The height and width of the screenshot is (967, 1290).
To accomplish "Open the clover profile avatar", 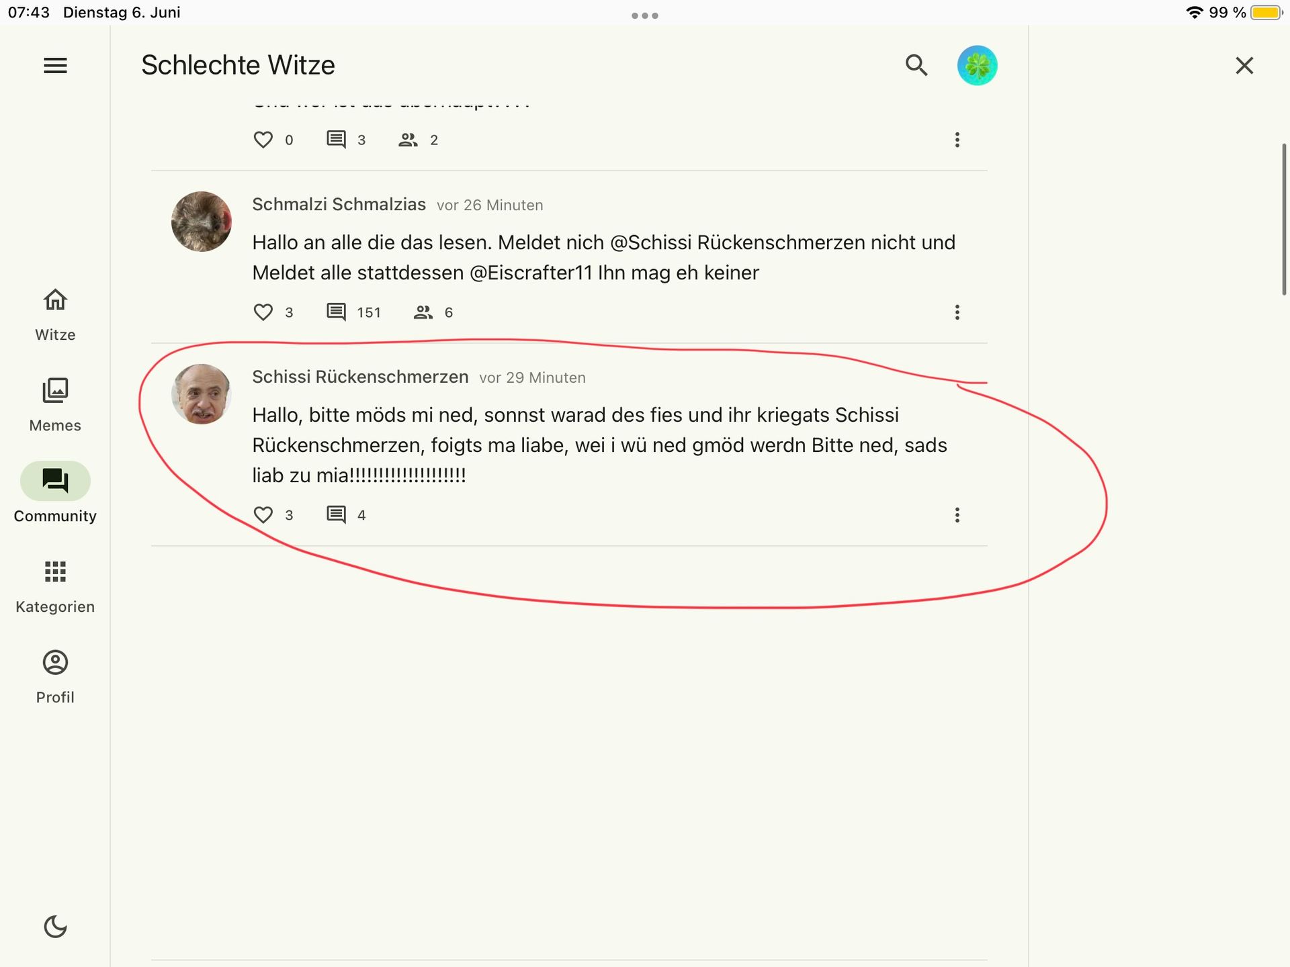I will (x=977, y=65).
